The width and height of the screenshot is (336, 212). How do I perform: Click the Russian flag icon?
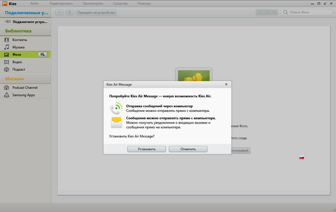(302, 158)
